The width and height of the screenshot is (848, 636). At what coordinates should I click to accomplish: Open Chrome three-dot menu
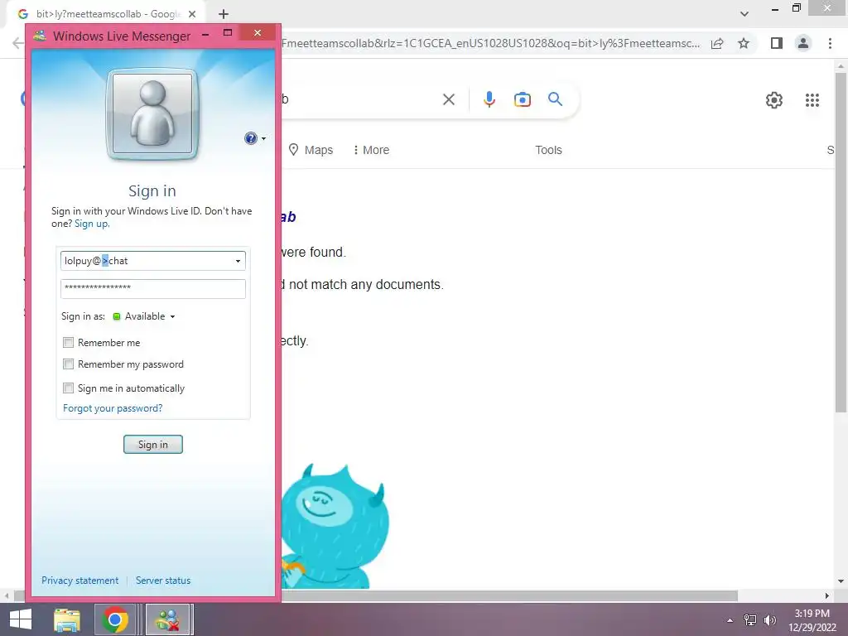830,43
